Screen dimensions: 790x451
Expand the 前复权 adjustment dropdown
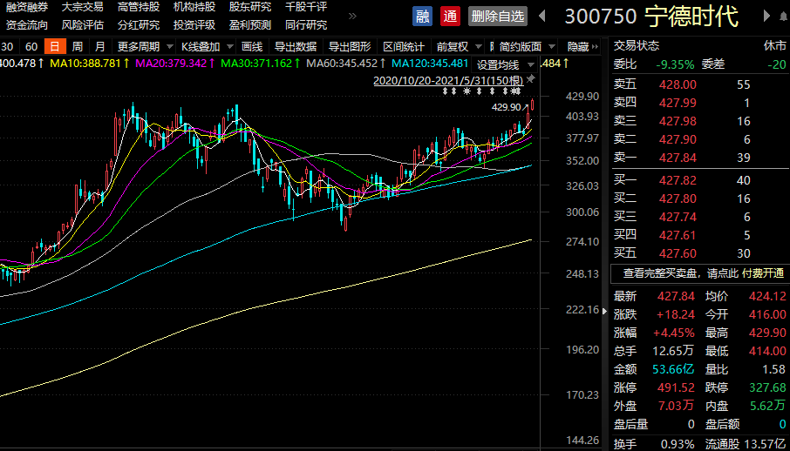click(x=458, y=47)
